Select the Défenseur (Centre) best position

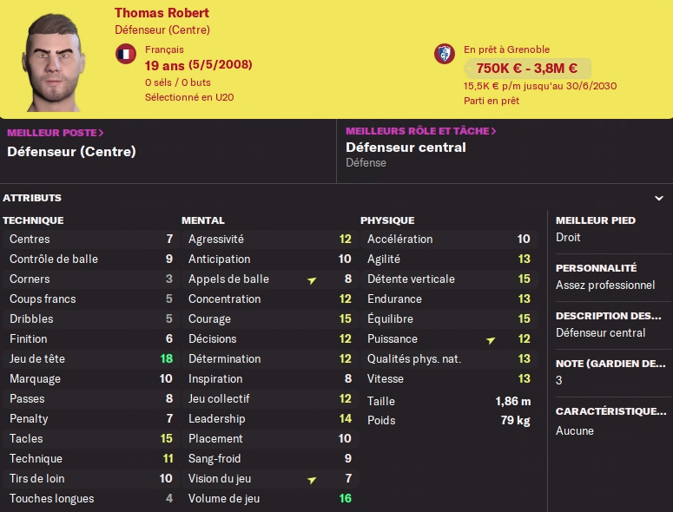click(x=71, y=151)
